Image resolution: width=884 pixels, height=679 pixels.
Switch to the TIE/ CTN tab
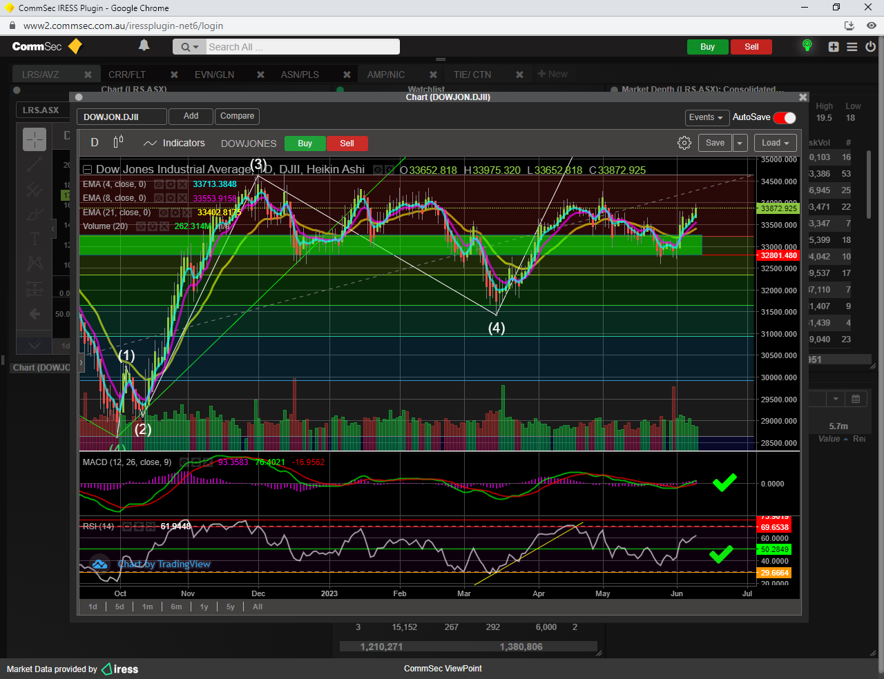point(472,75)
